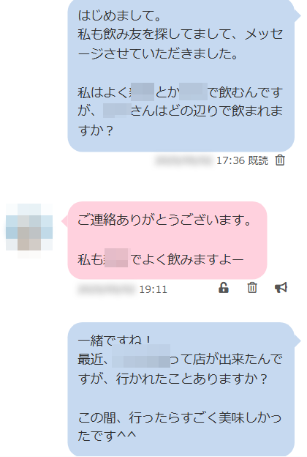Click the 既読 read-status label
The image size is (307, 457).
pyautogui.click(x=258, y=160)
